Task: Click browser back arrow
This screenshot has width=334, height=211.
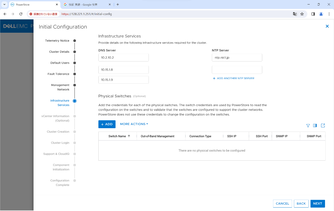Action: [x=5, y=14]
